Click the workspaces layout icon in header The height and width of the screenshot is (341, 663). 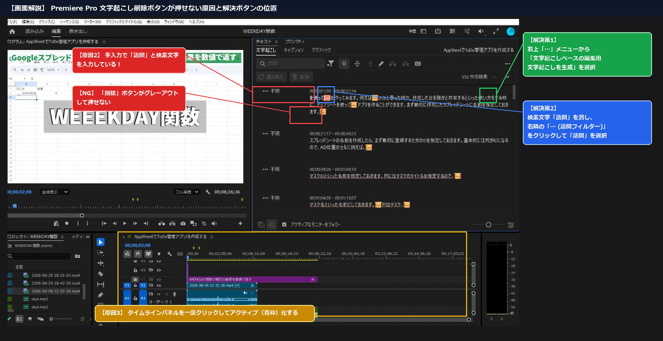point(424,31)
